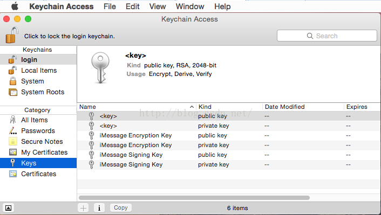Click the padlock icon to lock login keychain
The height and width of the screenshot is (215, 381).
[12, 35]
